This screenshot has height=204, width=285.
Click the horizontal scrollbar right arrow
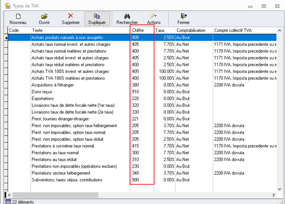(x=274, y=195)
